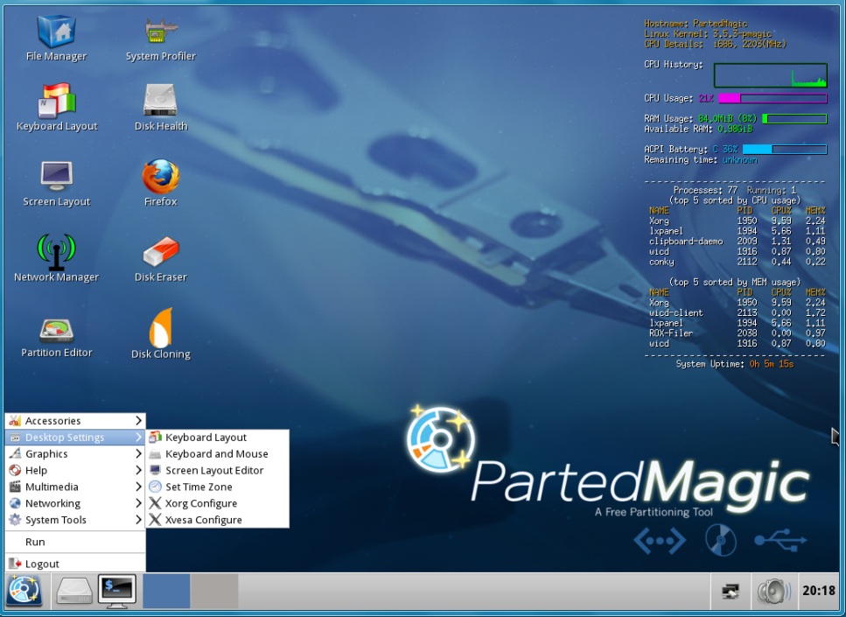The image size is (846, 617).
Task: Select Keyboard and Mouse submenu entry
Action: (x=218, y=453)
